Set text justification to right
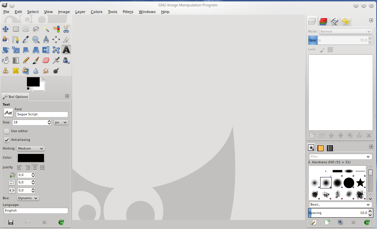 tap(28, 167)
